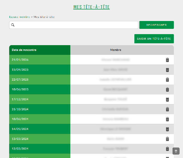
Task: Delete the 12/03/2024 tête-à-tête entry
Action: point(167,149)
